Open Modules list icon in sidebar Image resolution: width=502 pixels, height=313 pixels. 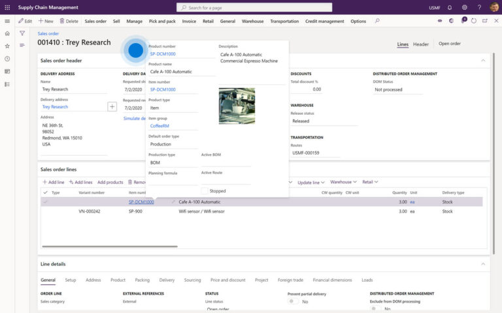(x=7, y=84)
